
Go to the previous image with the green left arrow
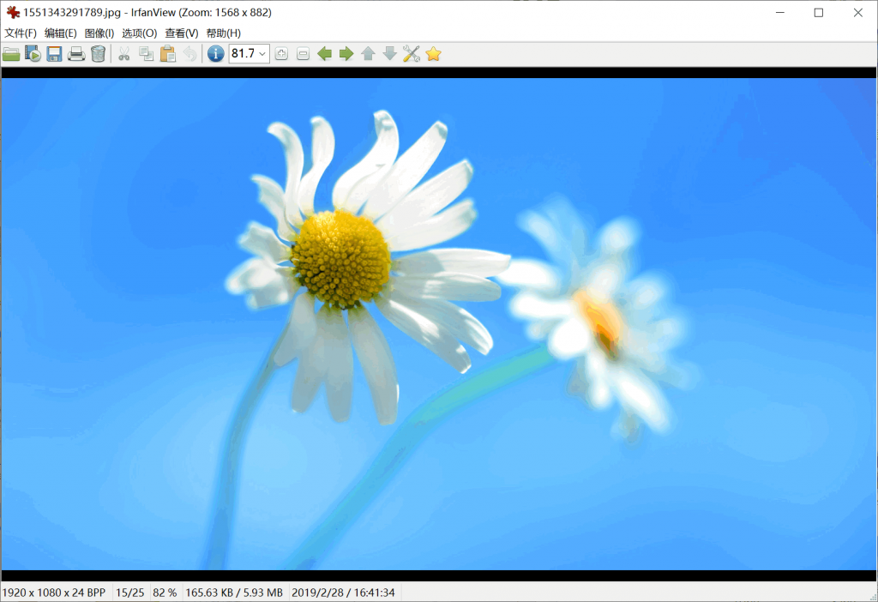[325, 54]
